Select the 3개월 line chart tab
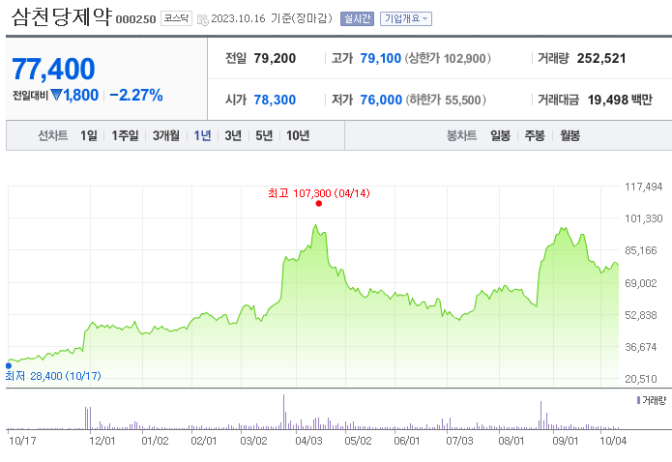The width and height of the screenshot is (672, 462). (x=166, y=136)
